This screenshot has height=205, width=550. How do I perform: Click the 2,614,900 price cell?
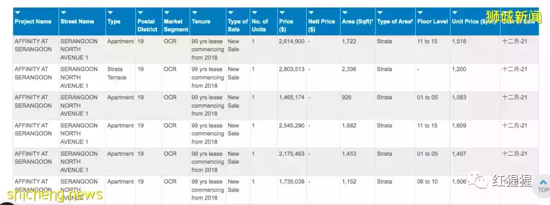292,41
